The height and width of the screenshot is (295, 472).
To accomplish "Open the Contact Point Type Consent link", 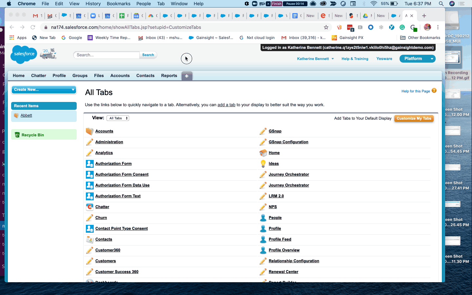I will 122,228.
